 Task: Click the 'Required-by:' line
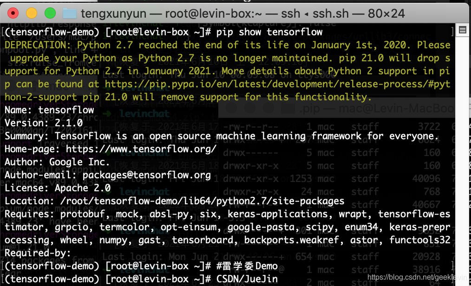click(x=38, y=253)
